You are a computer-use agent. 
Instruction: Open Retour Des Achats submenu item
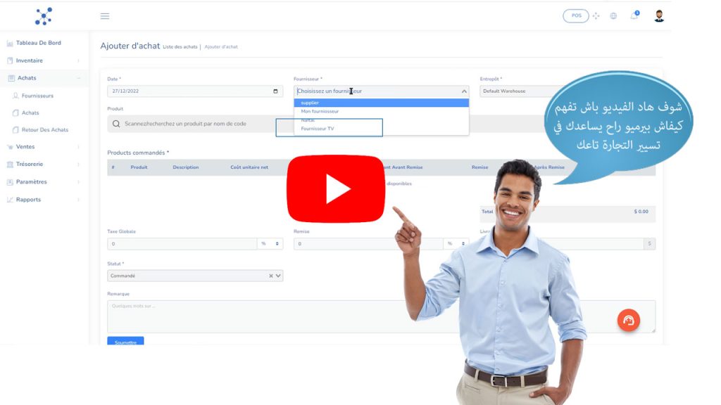pyautogui.click(x=44, y=130)
